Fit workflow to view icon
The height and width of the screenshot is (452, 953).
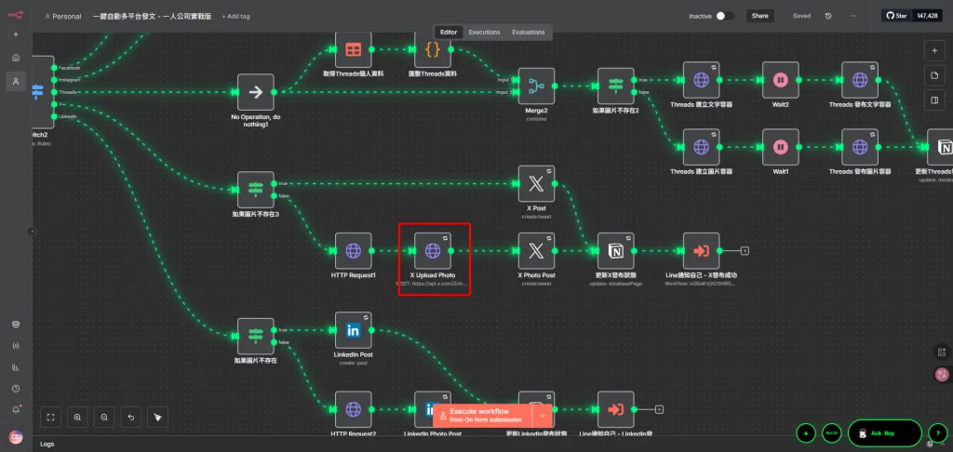(x=50, y=418)
